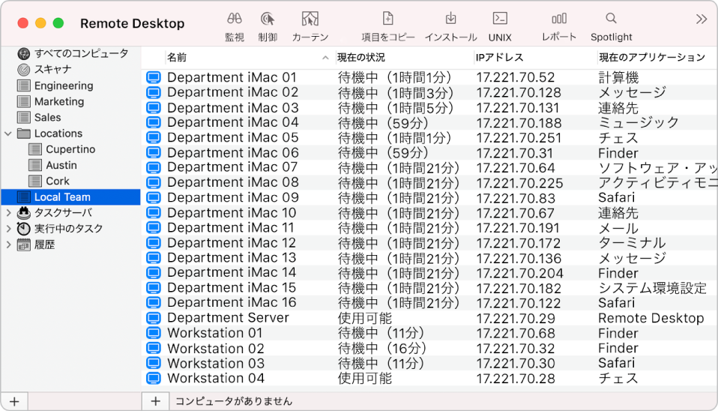The width and height of the screenshot is (718, 411).
Task: Click the plus button beside コンピュータがありません
Action: click(155, 400)
